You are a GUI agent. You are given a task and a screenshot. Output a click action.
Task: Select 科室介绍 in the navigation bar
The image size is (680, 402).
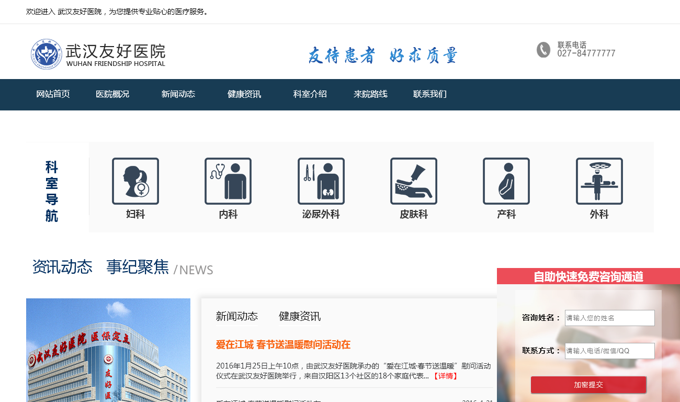point(310,94)
